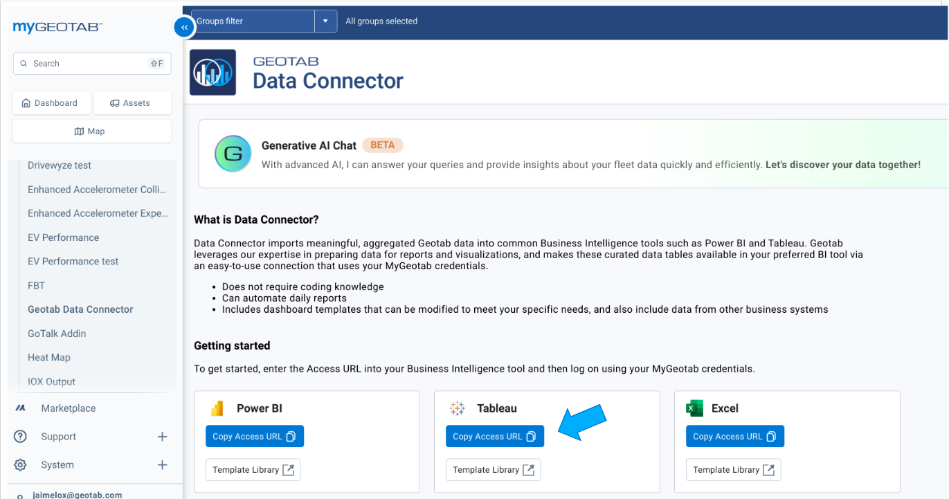The height and width of the screenshot is (499, 949).
Task: Expand the Support section with the plus
Action: click(162, 436)
